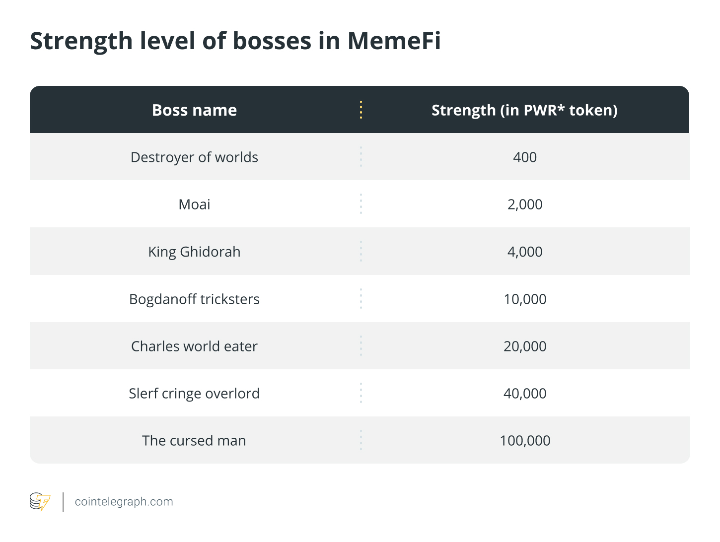Viewport: 720px width, 542px height.
Task: Click the yellow dotted divider in header
Action: point(361,110)
